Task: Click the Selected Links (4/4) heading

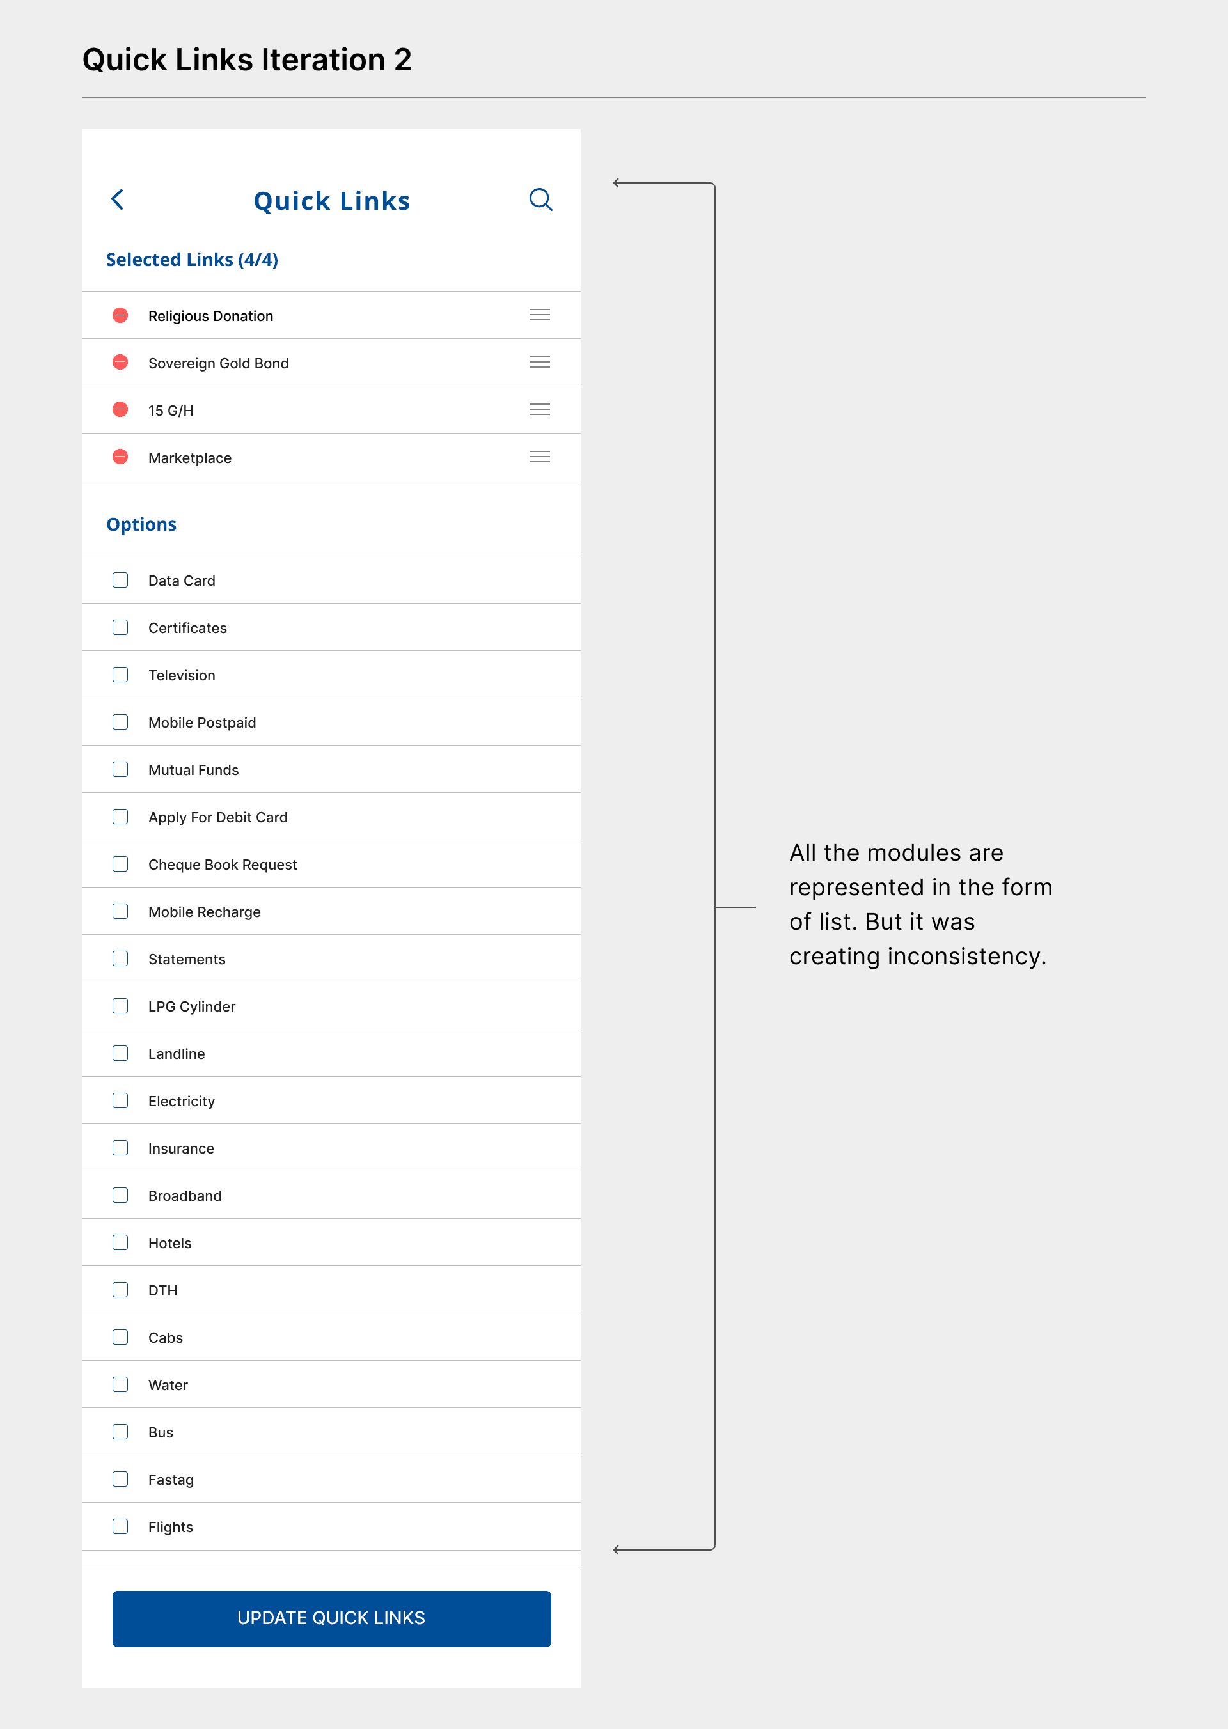Action: 192,260
